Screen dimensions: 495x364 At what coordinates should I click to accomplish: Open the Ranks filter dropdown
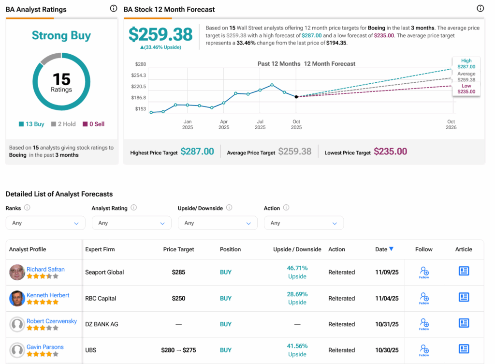(x=45, y=223)
